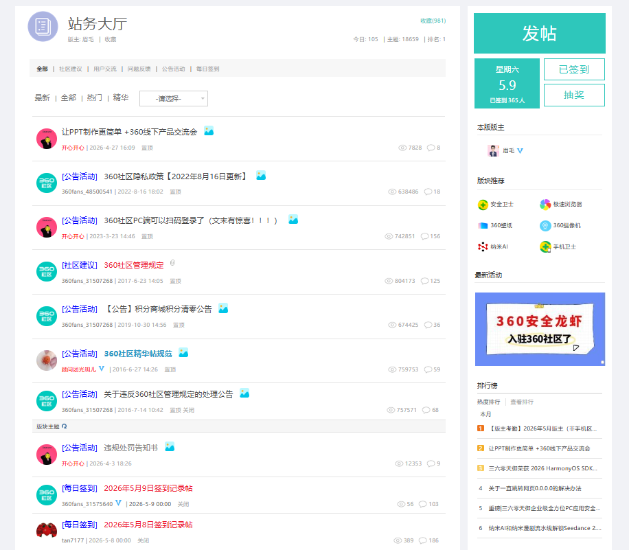Open the 极速浏览器 colorful board icon
Viewport: 629px width, 550px height.
click(545, 205)
